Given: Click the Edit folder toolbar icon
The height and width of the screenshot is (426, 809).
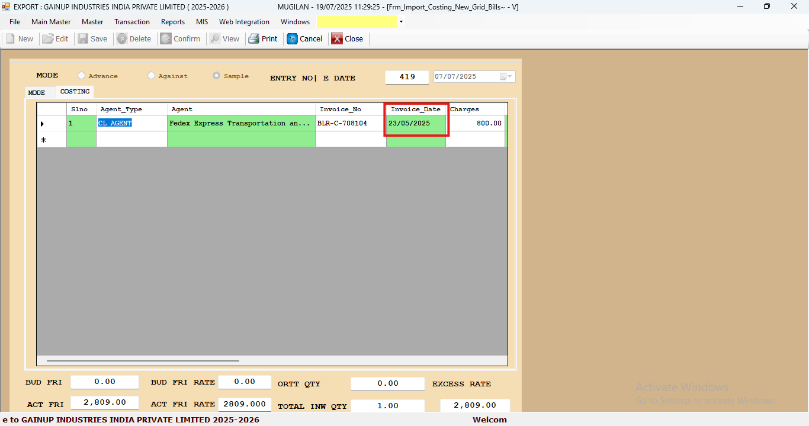Looking at the screenshot, I should (x=48, y=38).
